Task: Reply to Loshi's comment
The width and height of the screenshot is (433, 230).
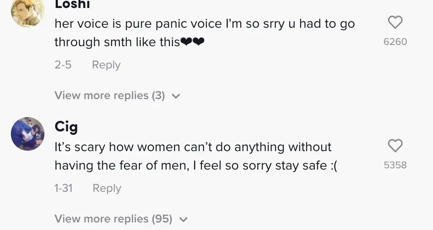Action: pyautogui.click(x=106, y=65)
